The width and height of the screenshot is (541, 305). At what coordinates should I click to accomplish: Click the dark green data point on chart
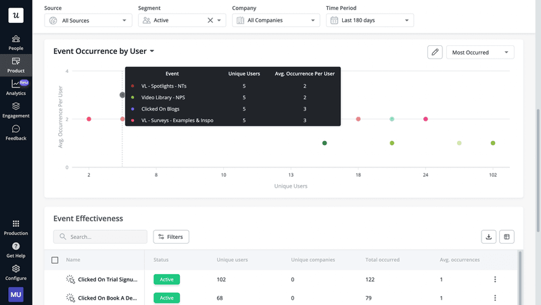pos(325,143)
